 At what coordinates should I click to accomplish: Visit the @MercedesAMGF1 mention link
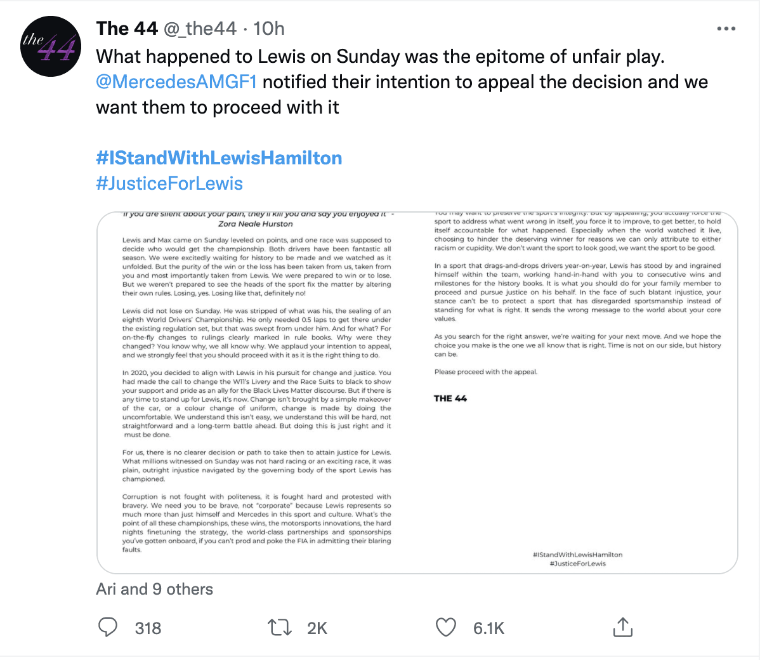tap(176, 82)
